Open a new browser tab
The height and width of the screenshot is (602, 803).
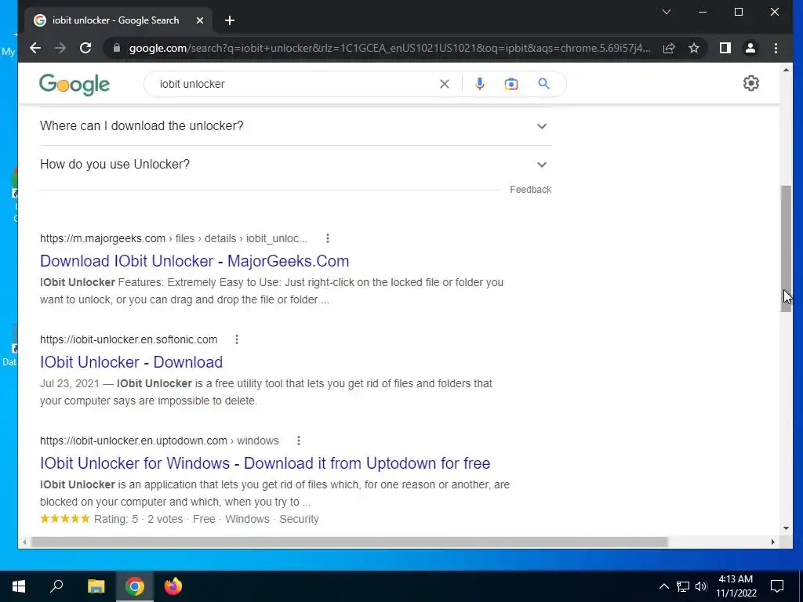click(x=230, y=20)
